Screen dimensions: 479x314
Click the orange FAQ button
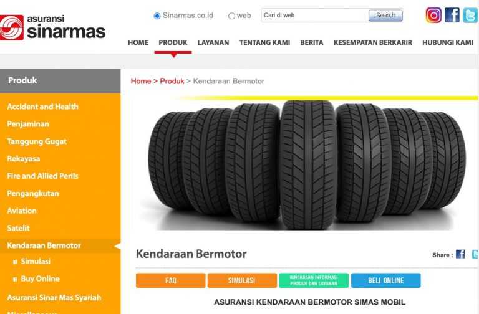(170, 280)
